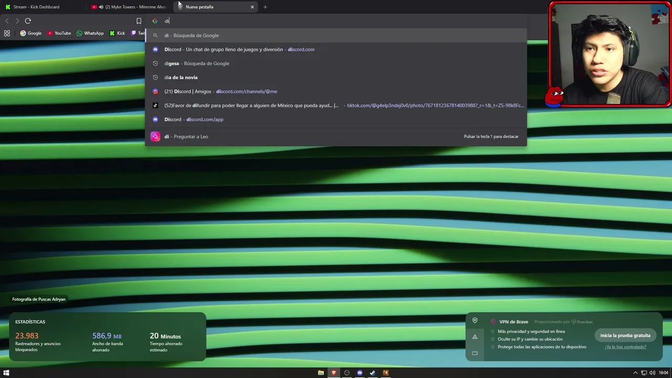Open the Kick bookmark

[117, 33]
